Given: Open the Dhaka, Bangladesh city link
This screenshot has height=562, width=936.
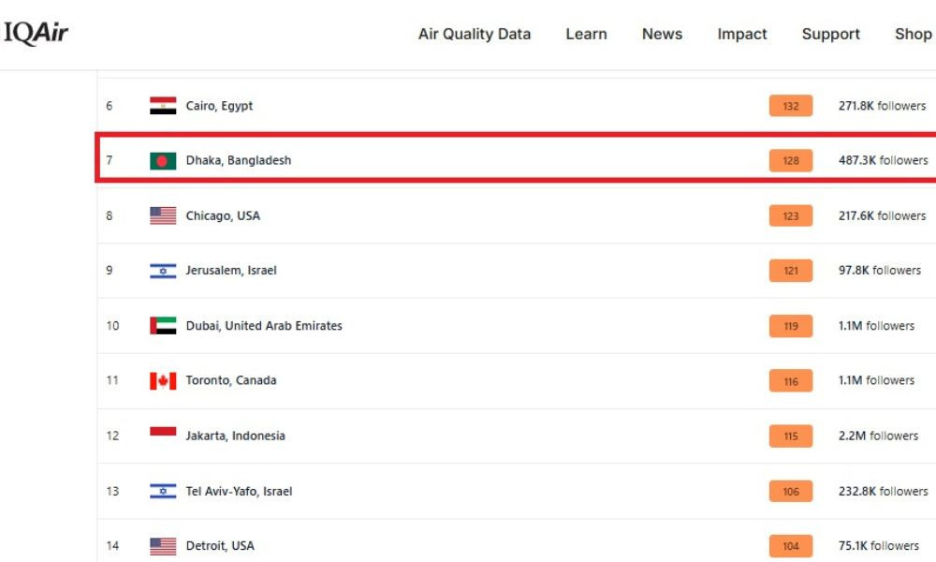Looking at the screenshot, I should (238, 160).
